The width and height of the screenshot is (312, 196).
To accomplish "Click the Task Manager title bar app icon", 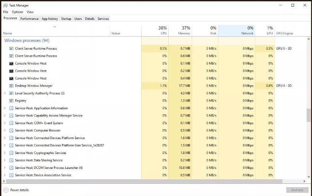I will coord(6,5).
